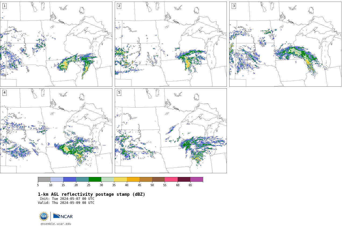The height and width of the screenshot is (227, 344).
Task: Open ensemble member 4 reflectivity map
Action: click(56, 131)
